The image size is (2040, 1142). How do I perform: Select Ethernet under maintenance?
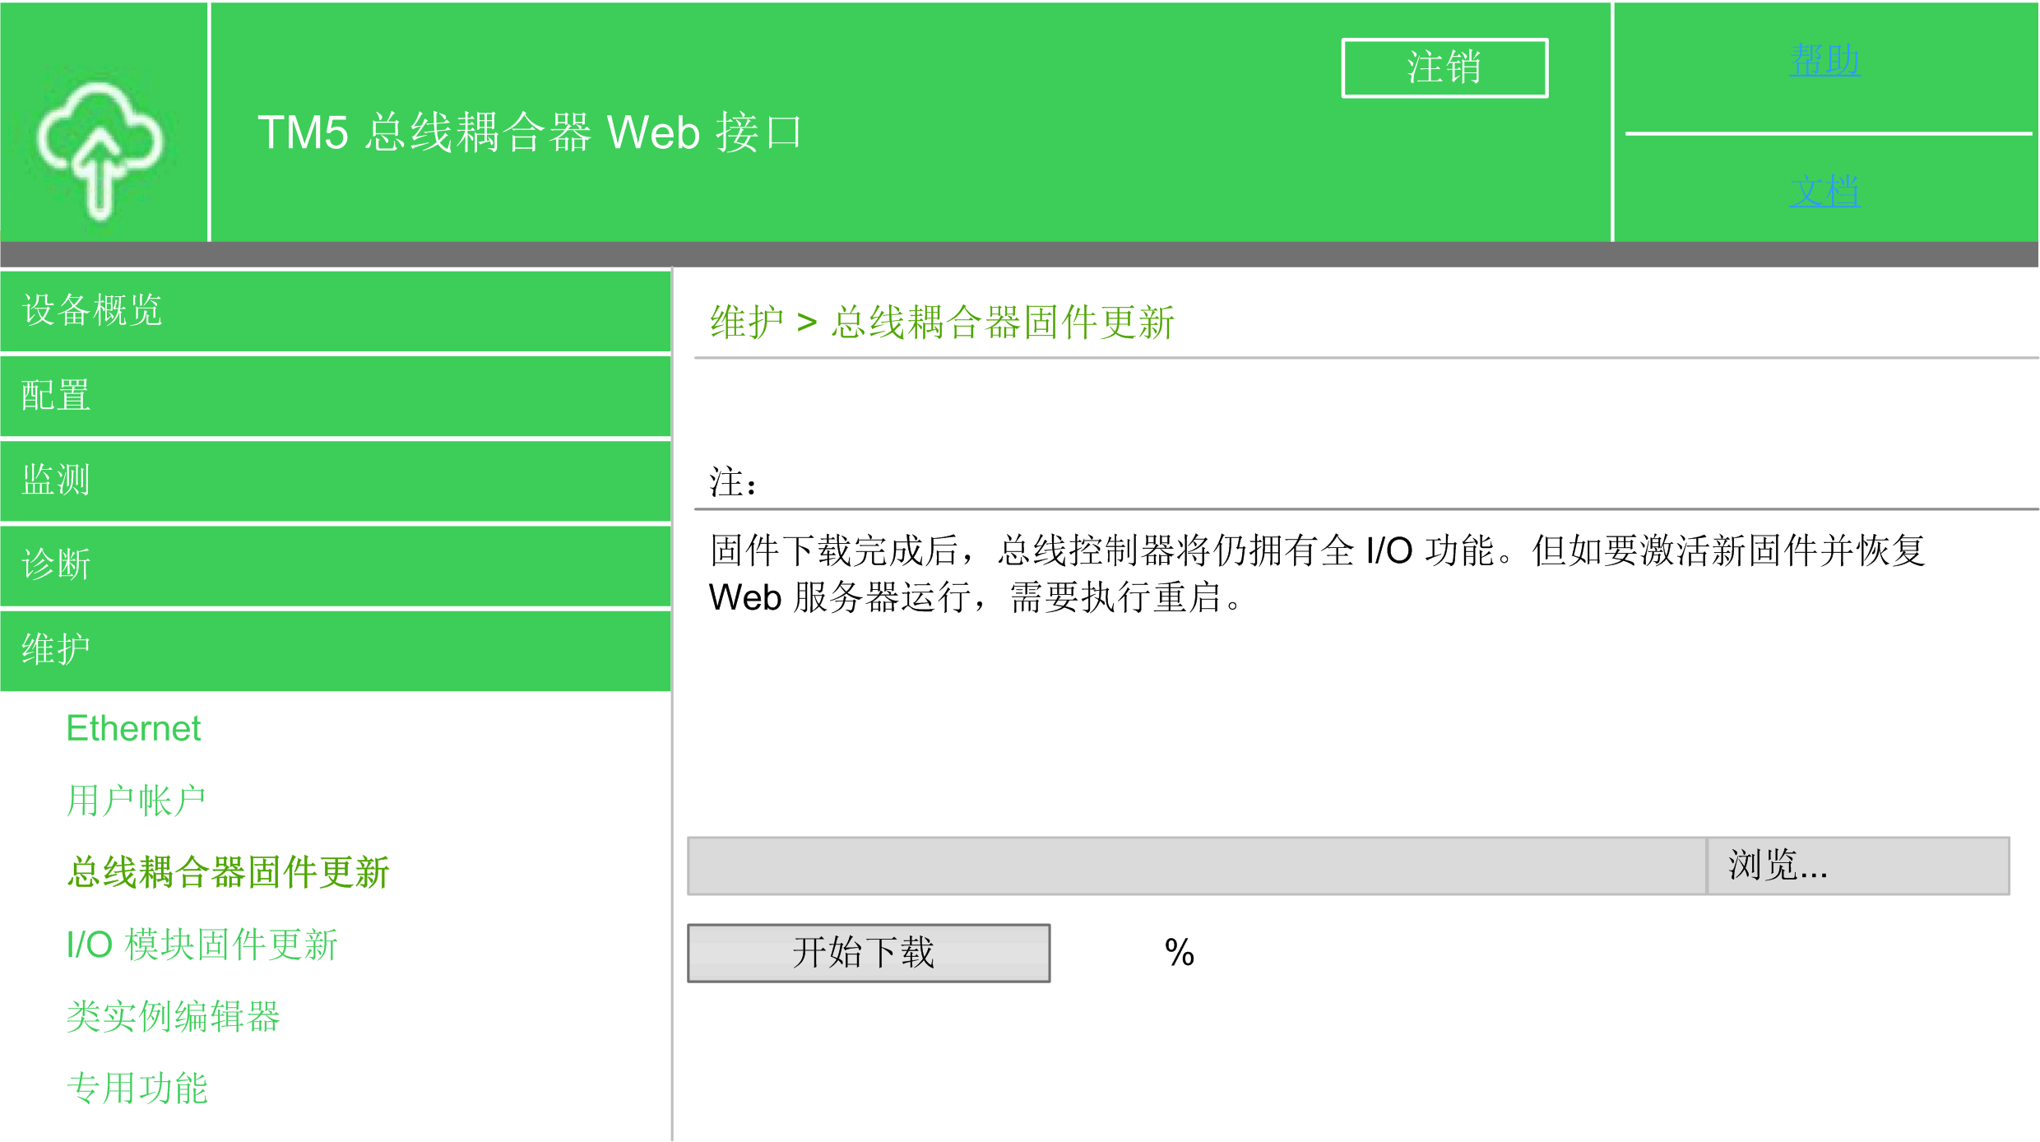(133, 728)
